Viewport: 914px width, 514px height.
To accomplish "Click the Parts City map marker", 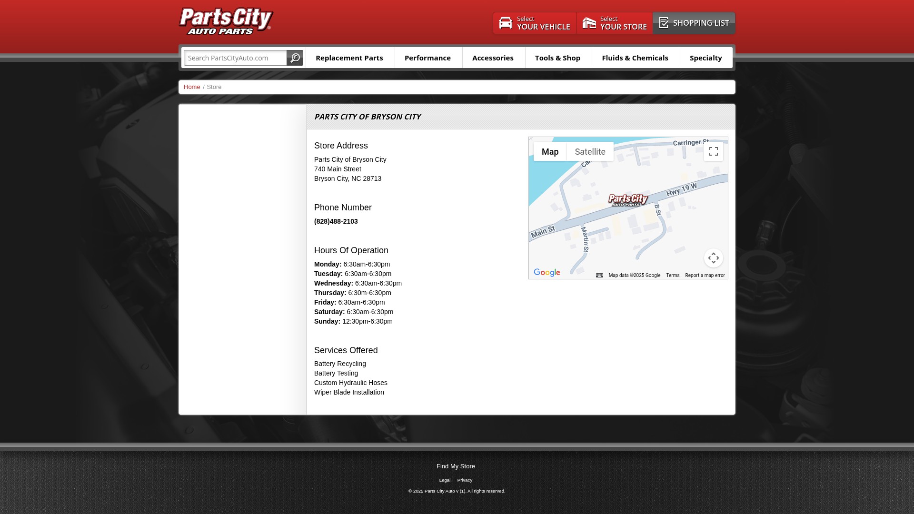I will coord(628,200).
